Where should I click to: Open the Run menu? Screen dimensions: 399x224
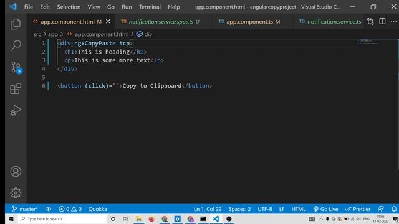tap(127, 7)
